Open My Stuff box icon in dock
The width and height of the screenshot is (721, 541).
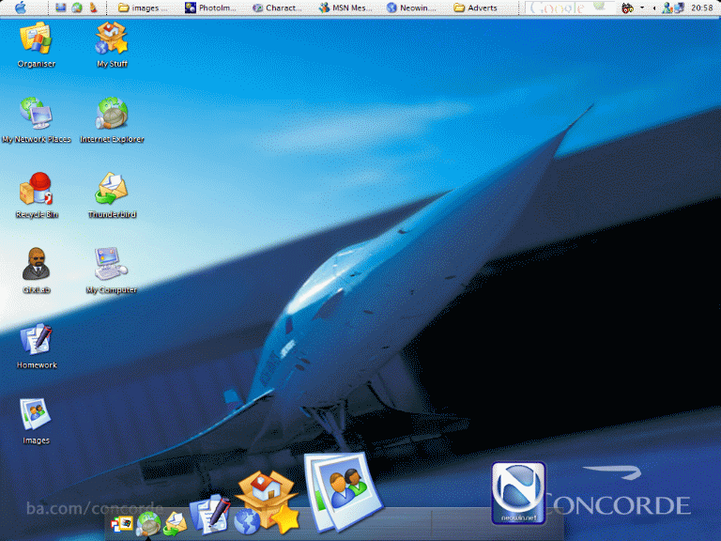pyautogui.click(x=268, y=501)
